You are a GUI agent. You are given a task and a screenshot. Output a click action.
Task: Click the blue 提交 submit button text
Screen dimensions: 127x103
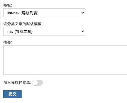13,94
